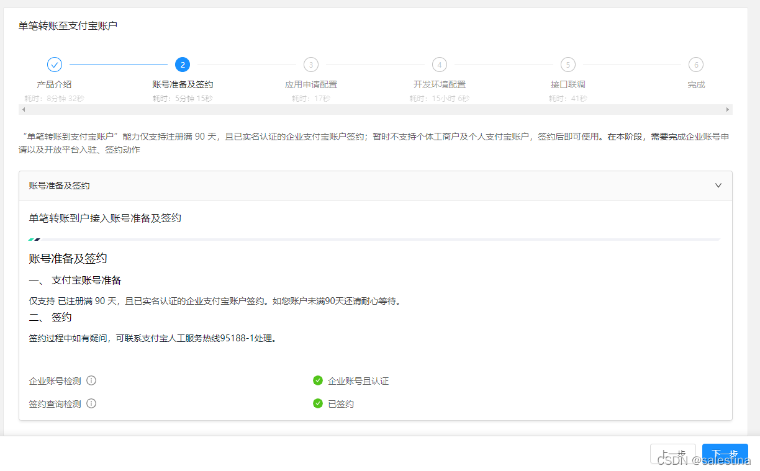760x471 pixels.
Task: Click the 一、支付宝账号准备 heading
Action: tap(75, 280)
